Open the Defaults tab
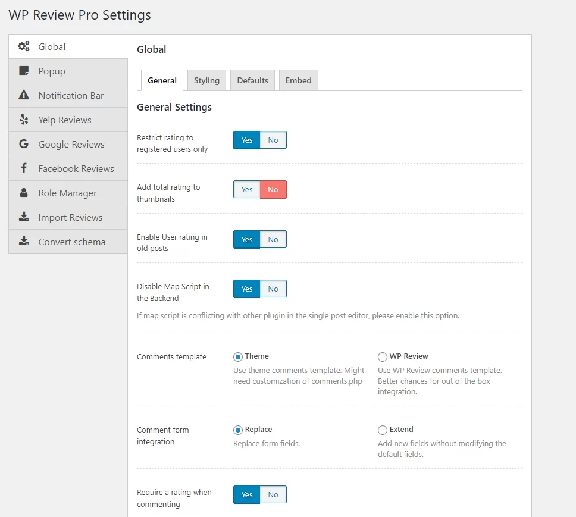Viewport: 576px width, 517px height. 252,80
